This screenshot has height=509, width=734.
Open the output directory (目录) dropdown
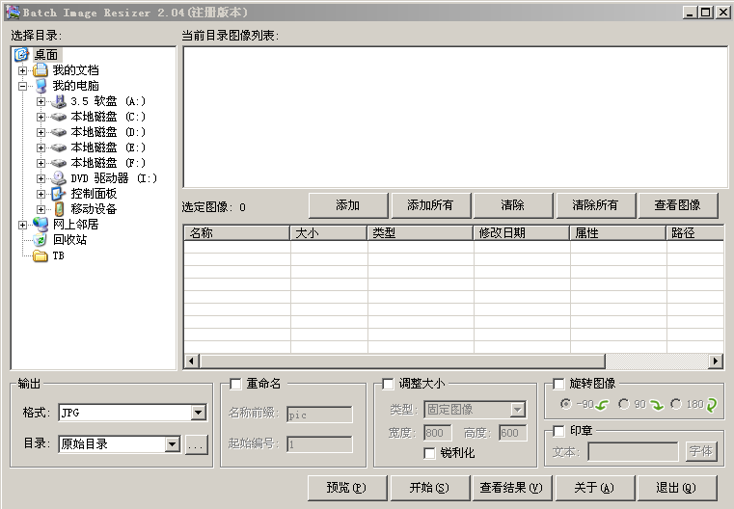[x=173, y=444]
